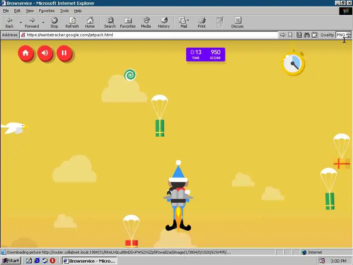The image size is (353, 265).
Task: Click the flying white seagull
Action: tap(15, 128)
